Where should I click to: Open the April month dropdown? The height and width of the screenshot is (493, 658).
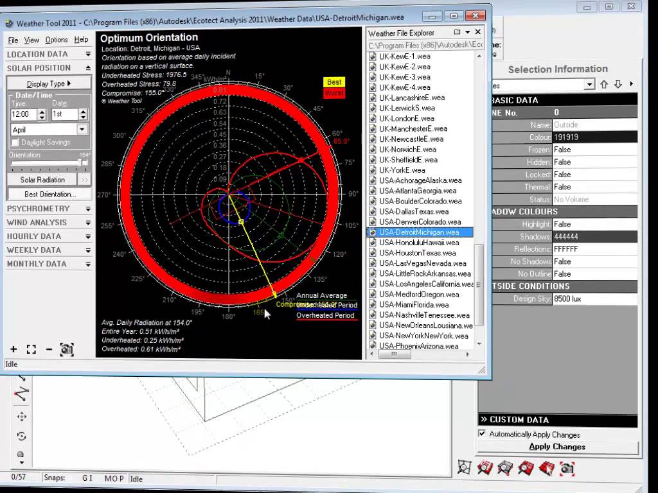pyautogui.click(x=82, y=130)
